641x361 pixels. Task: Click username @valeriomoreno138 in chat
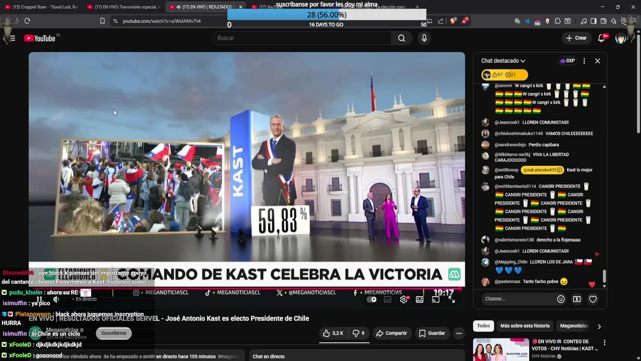coord(514,240)
